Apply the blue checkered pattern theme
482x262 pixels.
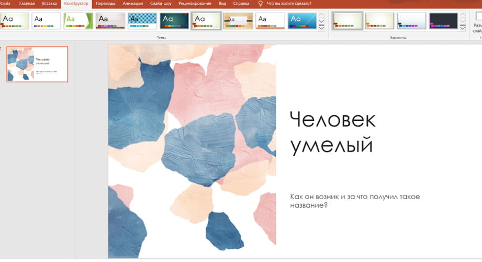[x=142, y=21]
